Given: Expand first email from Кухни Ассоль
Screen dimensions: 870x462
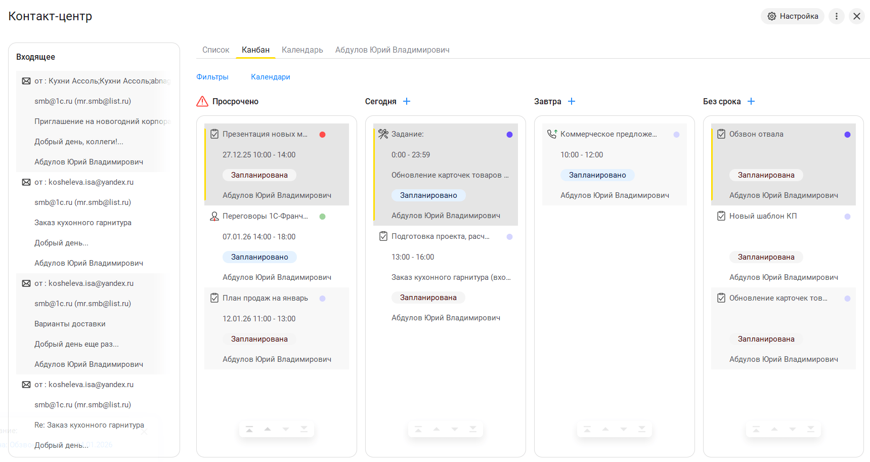Looking at the screenshot, I should pyautogui.click(x=101, y=81).
